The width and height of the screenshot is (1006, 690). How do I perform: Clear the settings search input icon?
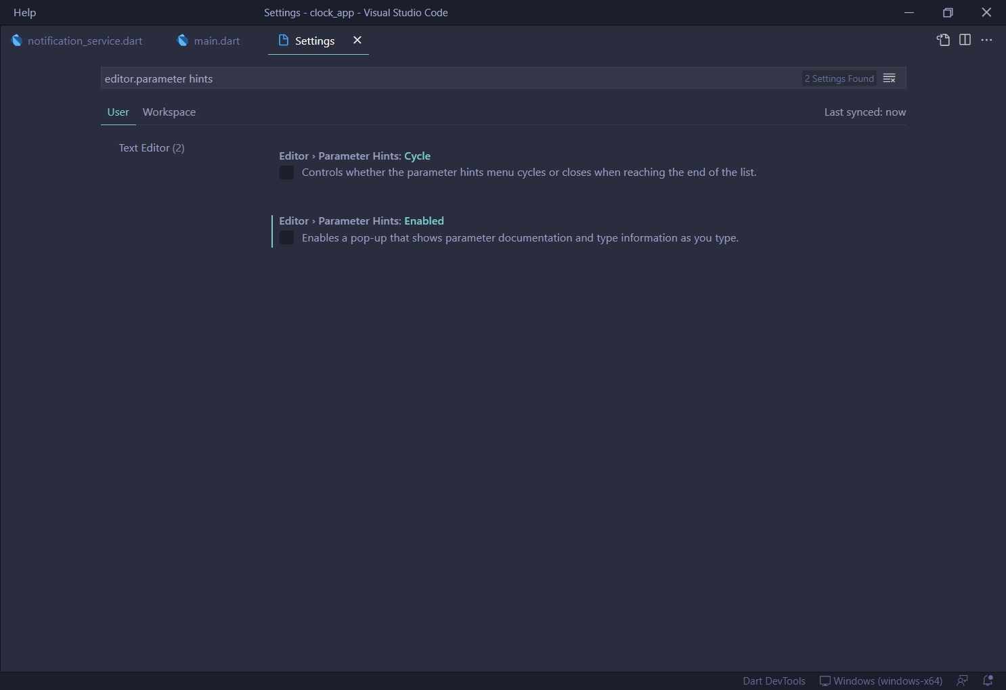[890, 78]
